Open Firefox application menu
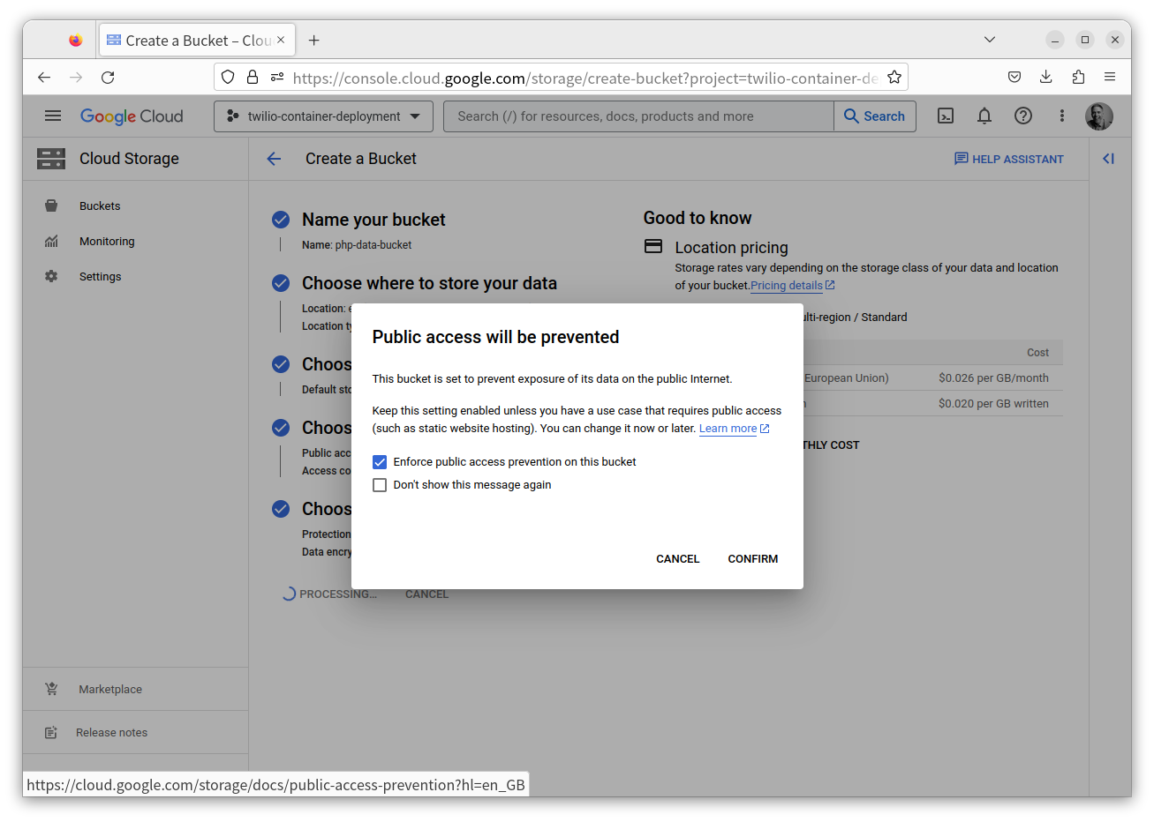This screenshot has width=1154, height=822. [1110, 78]
